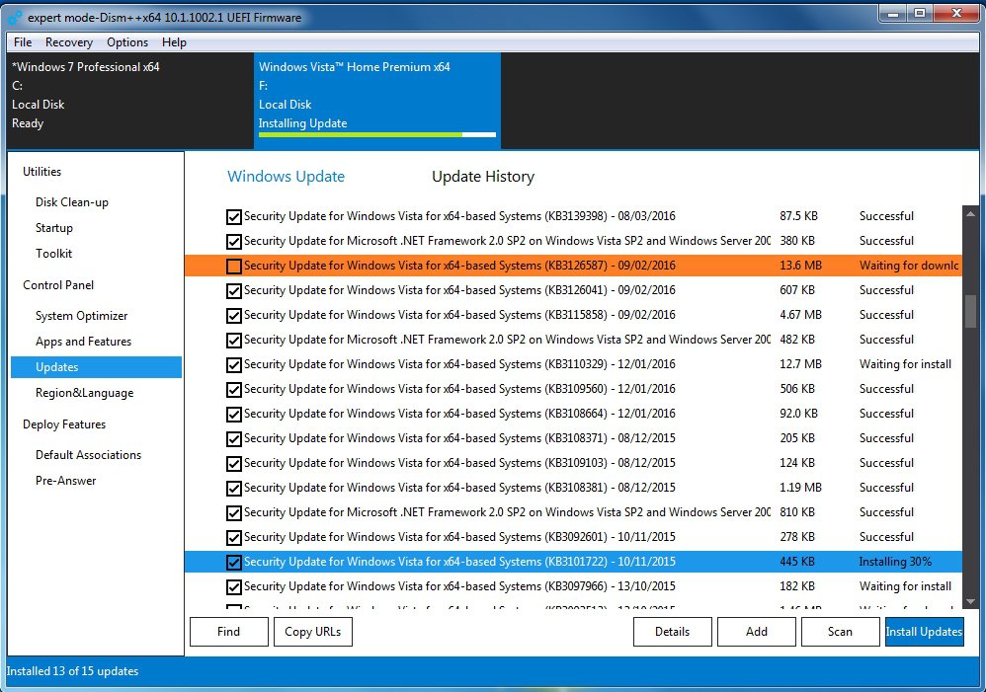Viewport: 986px width, 692px height.
Task: Click the "Installing Update" label
Action: pos(302,123)
